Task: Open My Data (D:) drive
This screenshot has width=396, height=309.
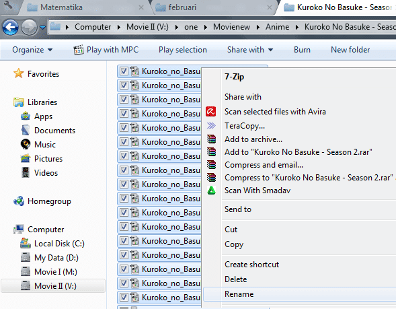Action: (x=50, y=257)
